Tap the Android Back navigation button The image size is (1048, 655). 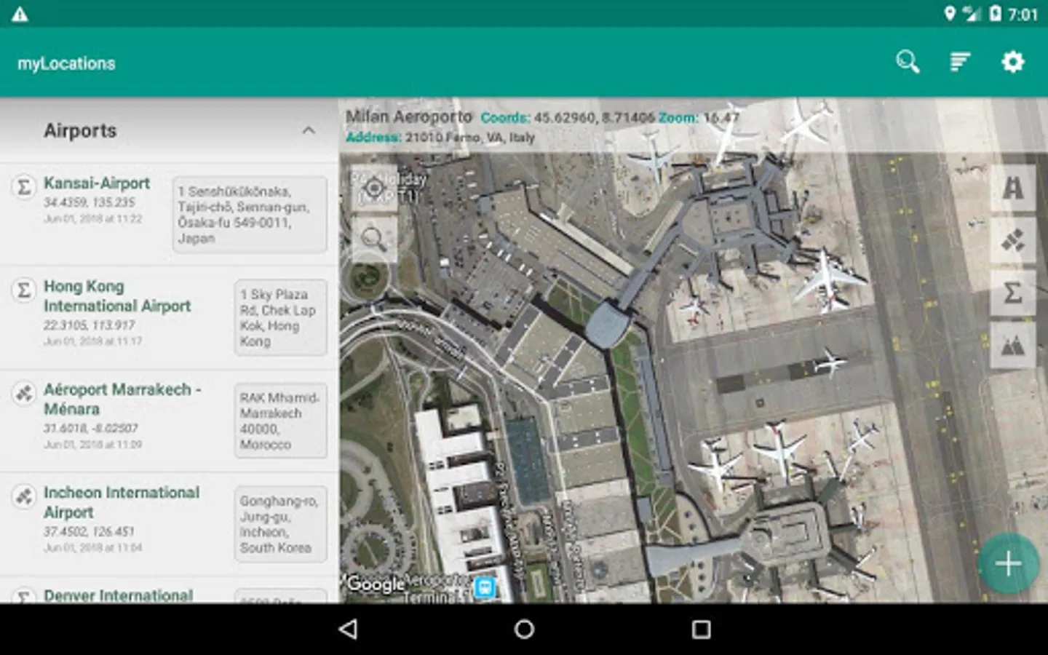[349, 630]
